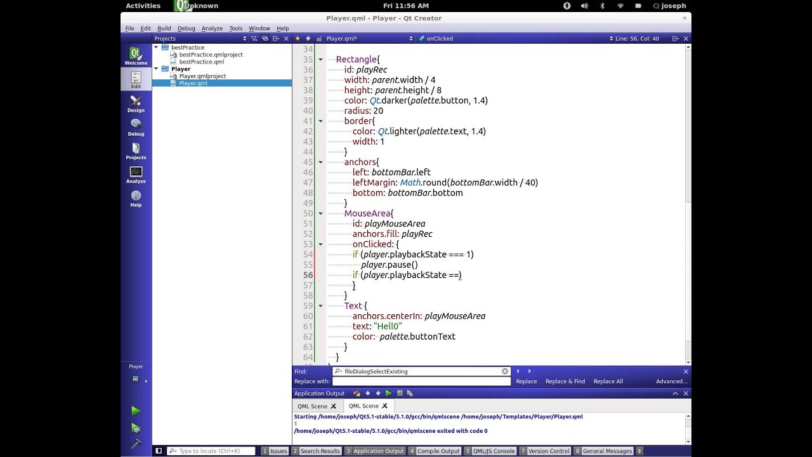Fold the onClicked block at line 53
812x457 pixels.
pyautogui.click(x=320, y=244)
